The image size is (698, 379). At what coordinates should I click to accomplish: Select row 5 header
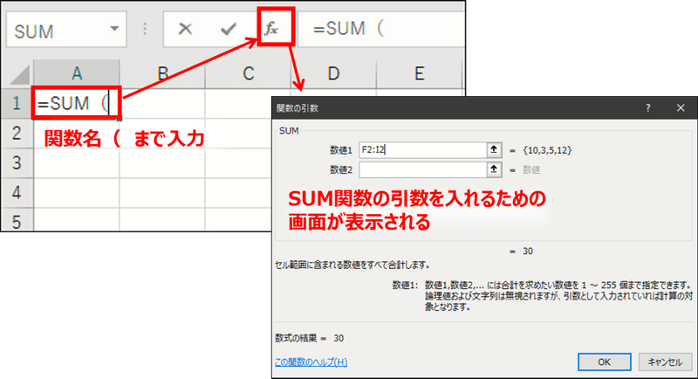pos(17,220)
